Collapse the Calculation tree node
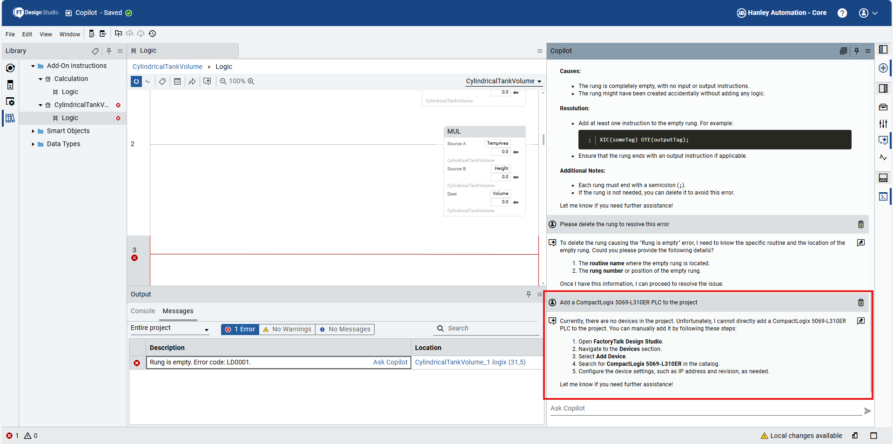This screenshot has height=444, width=893. [x=40, y=79]
